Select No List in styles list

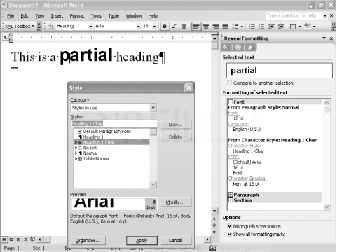(90, 148)
